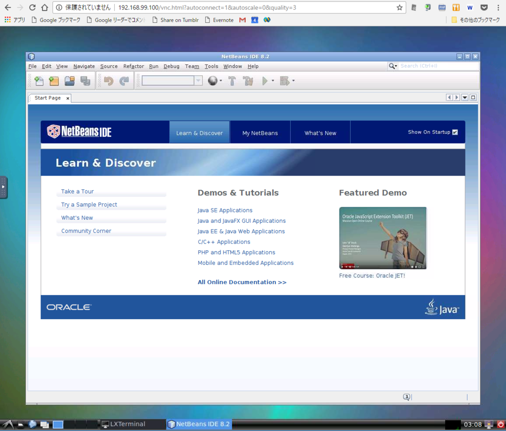Click the Free Course: Oracle JET! link
Viewport: 506px width, 431px height.
(372, 276)
